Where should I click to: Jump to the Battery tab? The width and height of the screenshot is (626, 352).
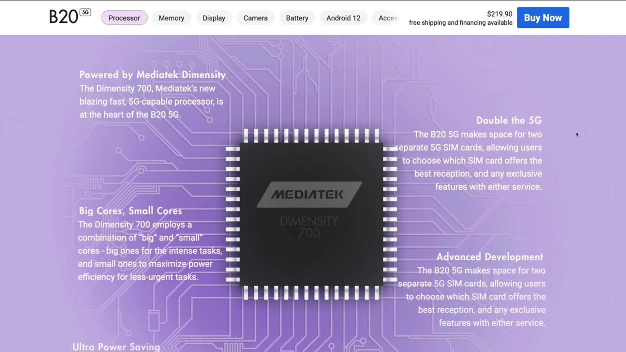(297, 18)
